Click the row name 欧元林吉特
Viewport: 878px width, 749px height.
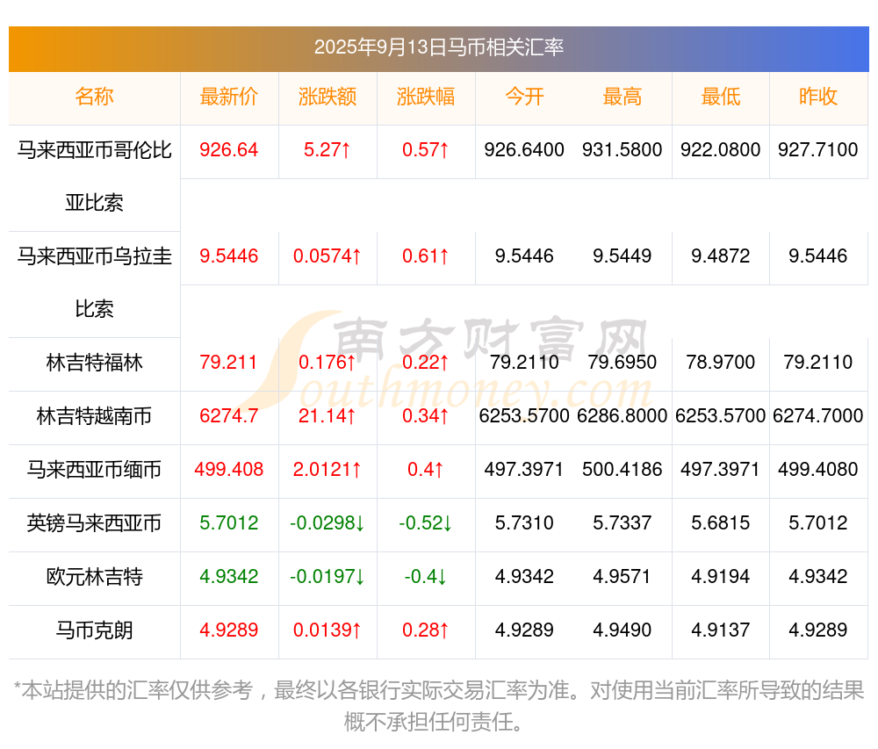coord(94,577)
